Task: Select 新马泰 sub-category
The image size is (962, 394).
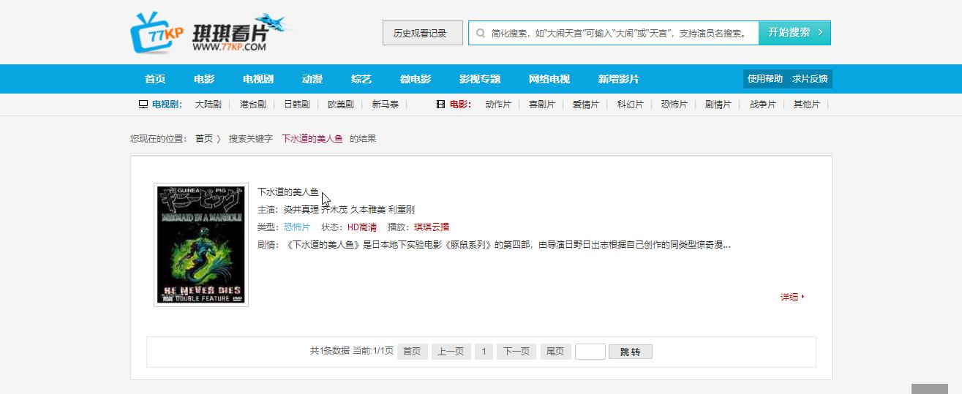Action: [386, 105]
